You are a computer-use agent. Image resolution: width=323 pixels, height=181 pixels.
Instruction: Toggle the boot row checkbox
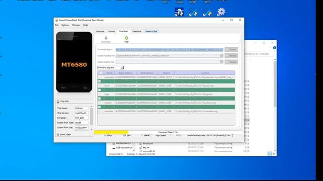pos(100,85)
